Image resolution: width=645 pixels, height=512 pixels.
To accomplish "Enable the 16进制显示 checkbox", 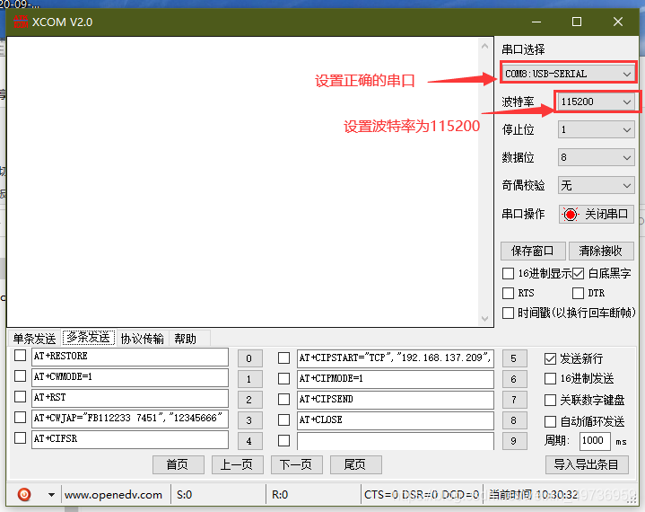I will 508,273.
